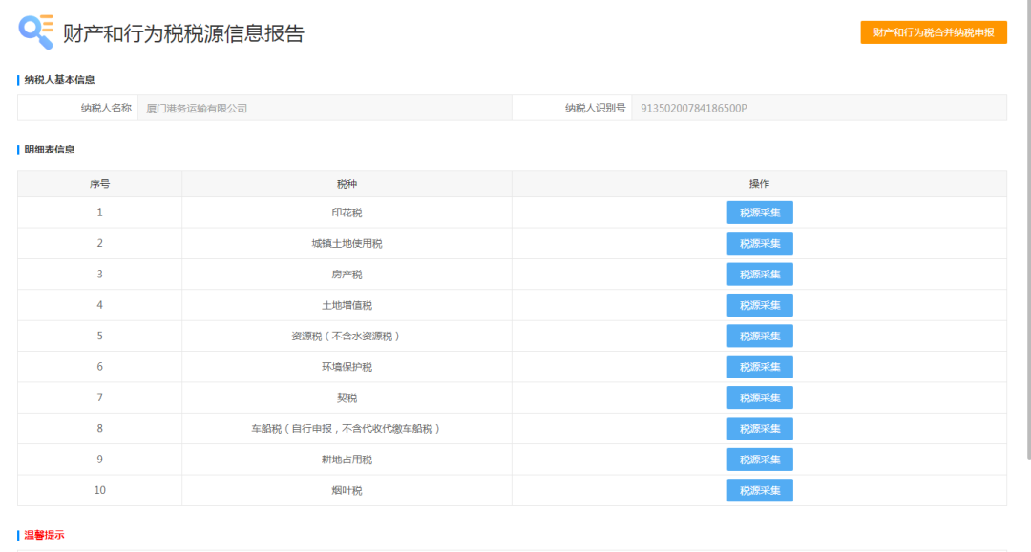Select 资源税（不含水资源税）cell
Viewport: 1031px width, 552px height.
coord(347,336)
